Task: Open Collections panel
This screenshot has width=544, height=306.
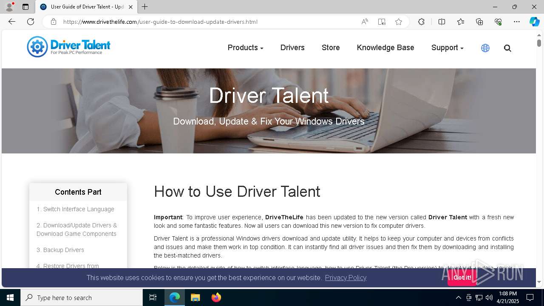Action: 479,22
